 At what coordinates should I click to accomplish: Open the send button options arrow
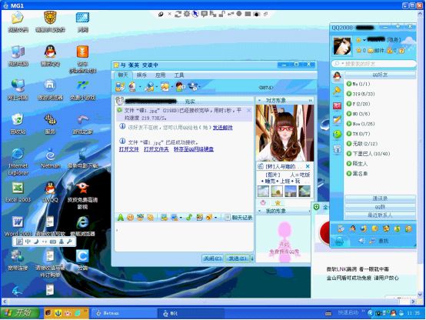[x=252, y=258]
